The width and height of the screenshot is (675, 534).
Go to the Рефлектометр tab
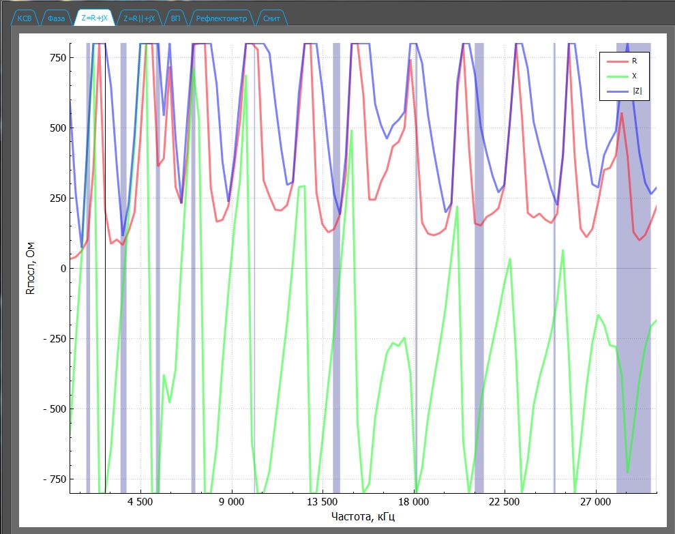(x=222, y=18)
